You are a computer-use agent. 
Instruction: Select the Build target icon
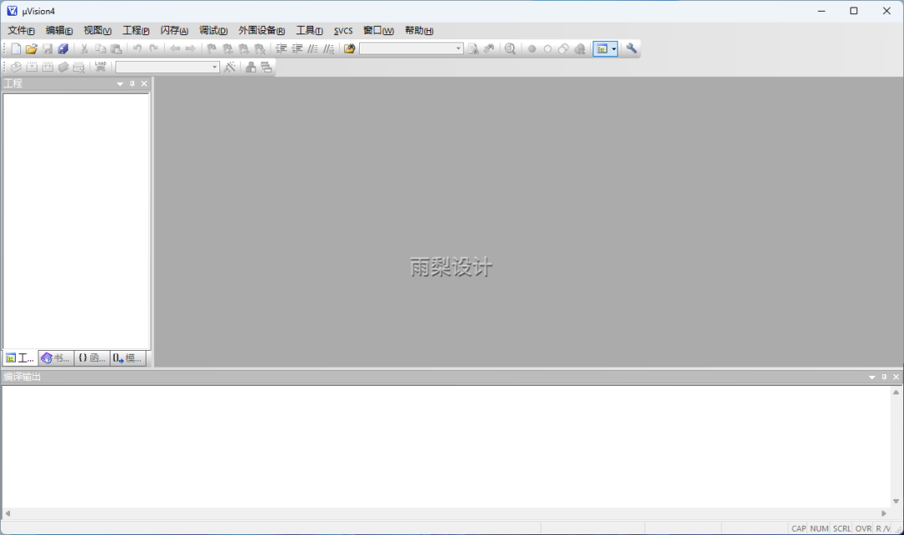click(31, 67)
